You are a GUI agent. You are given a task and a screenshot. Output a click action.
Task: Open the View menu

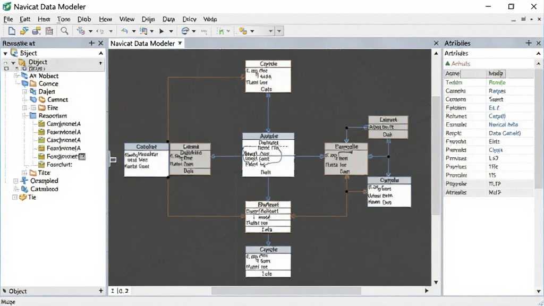126,20
